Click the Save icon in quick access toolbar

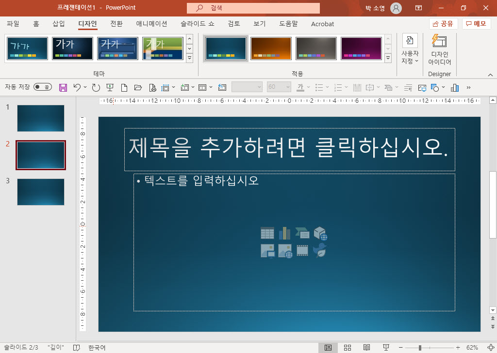point(63,87)
